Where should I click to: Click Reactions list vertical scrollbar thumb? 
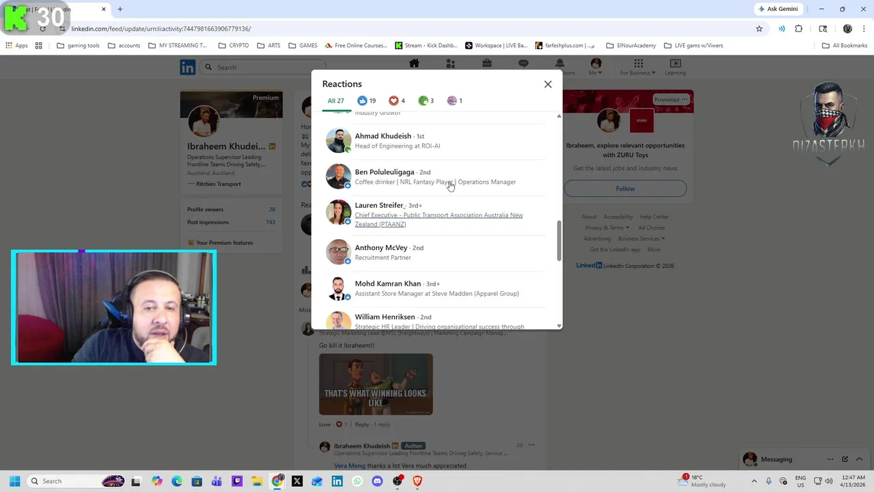559,240
